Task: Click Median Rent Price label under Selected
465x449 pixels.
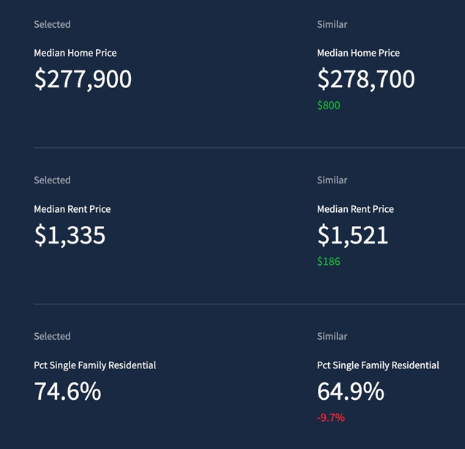Action: 72,209
